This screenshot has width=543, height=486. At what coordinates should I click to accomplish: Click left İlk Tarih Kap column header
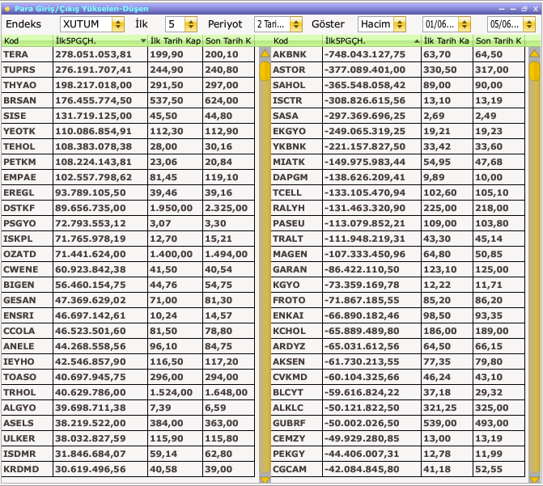click(x=176, y=41)
